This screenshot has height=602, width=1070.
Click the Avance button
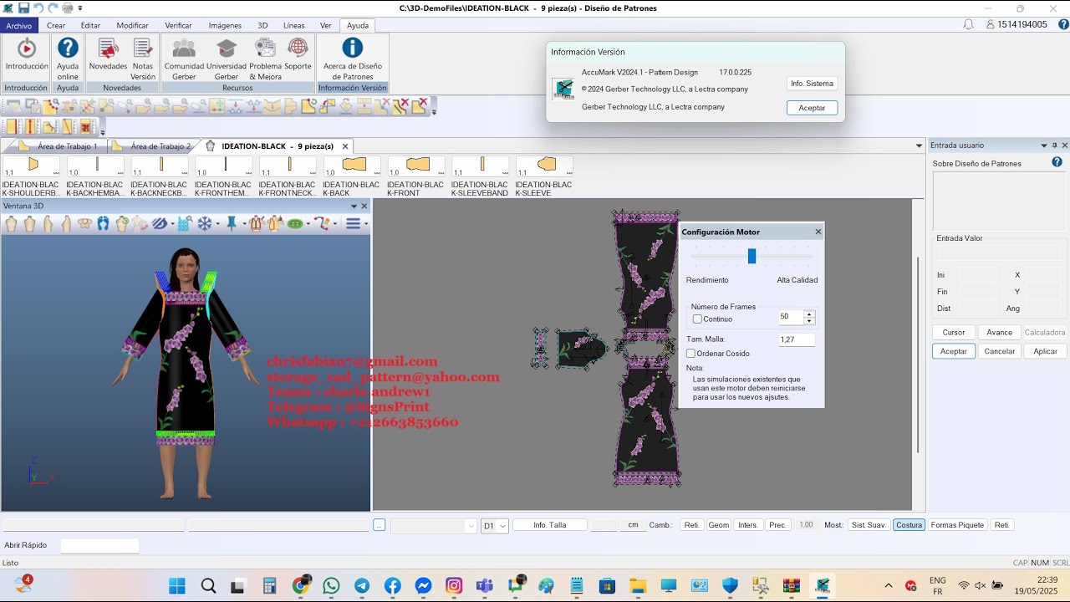point(999,332)
